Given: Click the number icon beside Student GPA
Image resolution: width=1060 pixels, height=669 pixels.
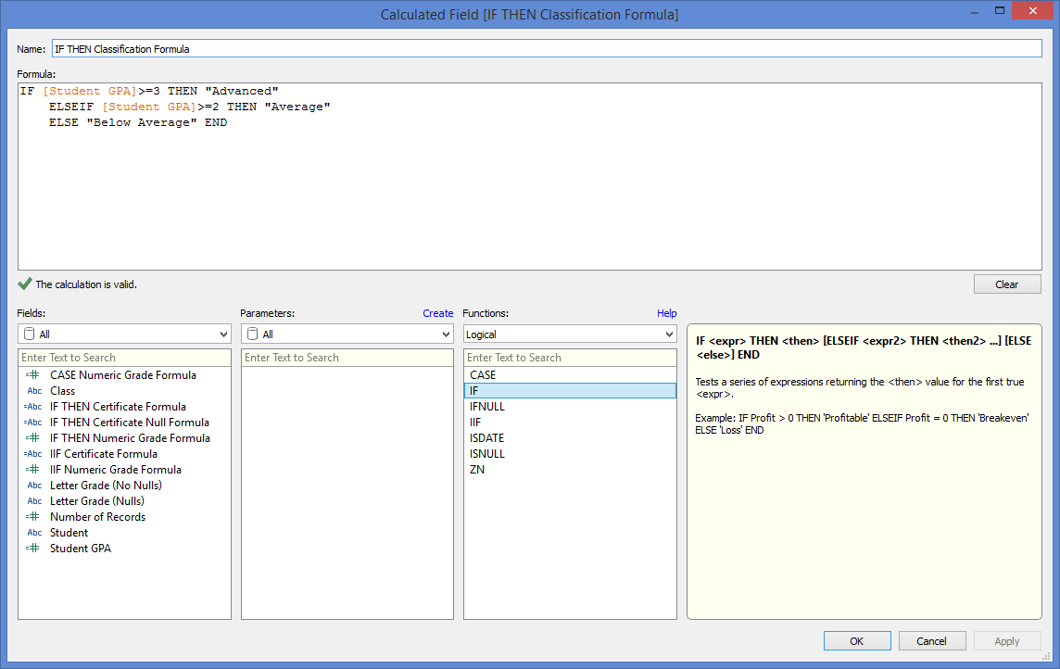Looking at the screenshot, I should click(33, 549).
